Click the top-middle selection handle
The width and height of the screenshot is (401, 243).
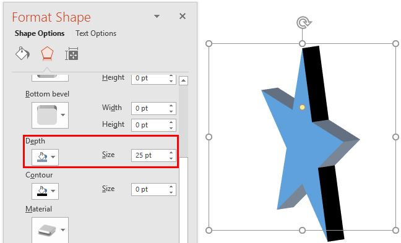point(302,44)
